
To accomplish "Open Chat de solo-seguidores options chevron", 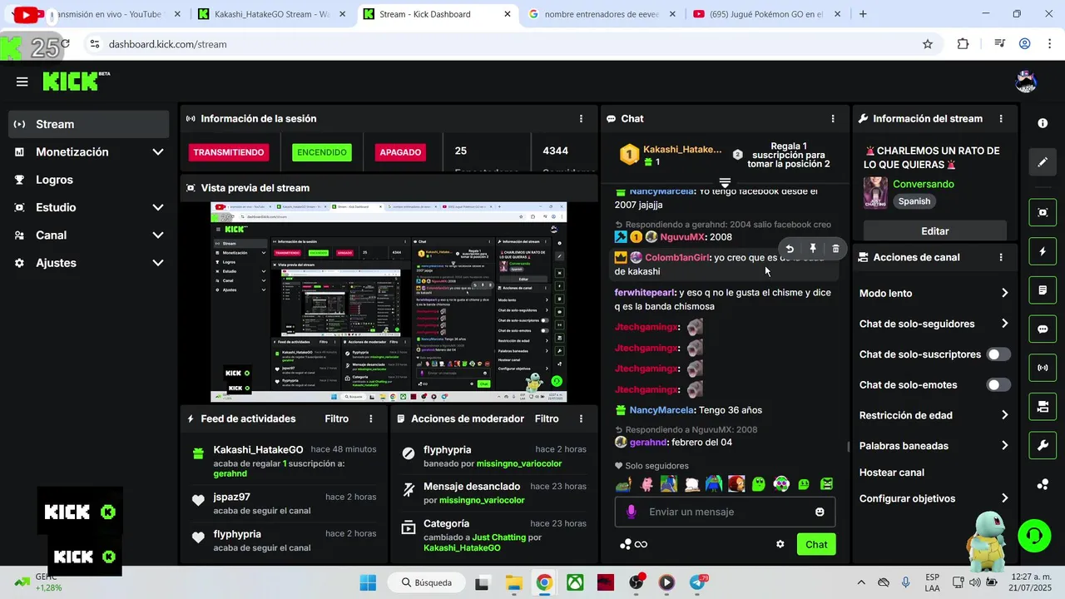I will (x=1004, y=324).
